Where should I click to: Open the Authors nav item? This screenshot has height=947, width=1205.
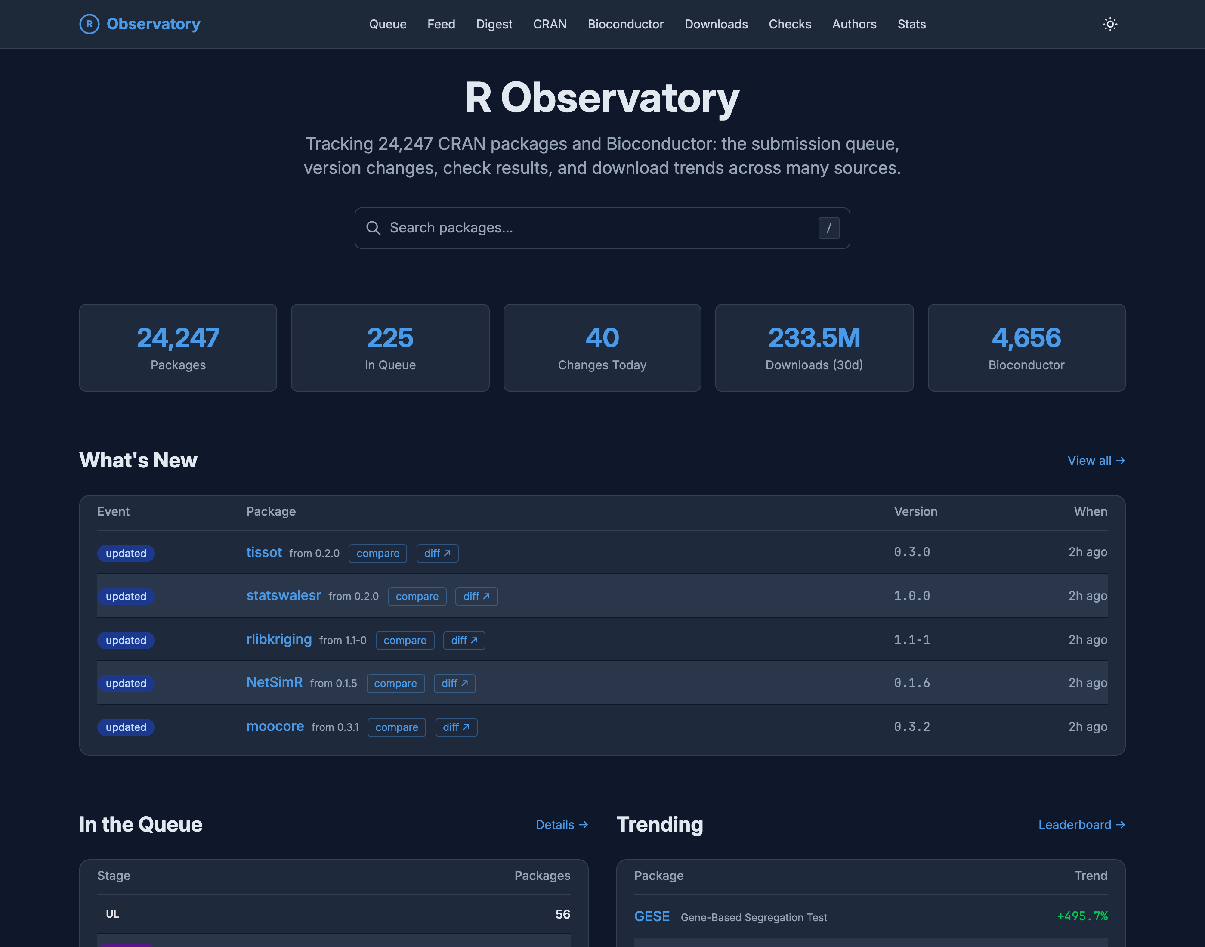point(854,24)
